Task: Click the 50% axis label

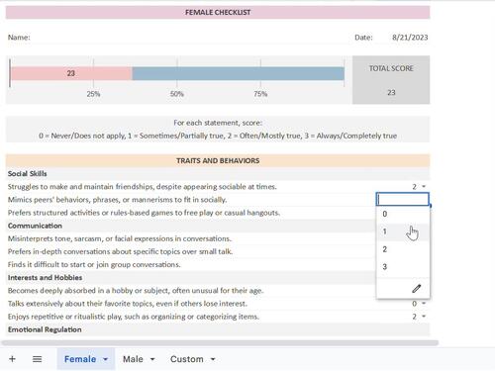Action: pos(177,94)
